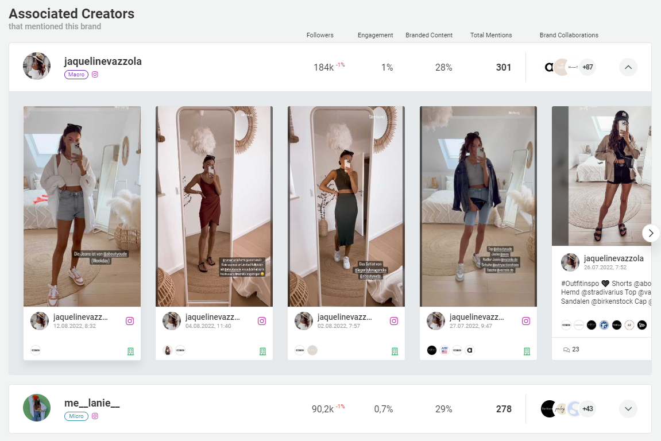Sort by Followers column header
This screenshot has width=661, height=441.
pos(320,35)
